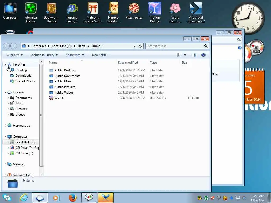Click the New folder button

100,55
